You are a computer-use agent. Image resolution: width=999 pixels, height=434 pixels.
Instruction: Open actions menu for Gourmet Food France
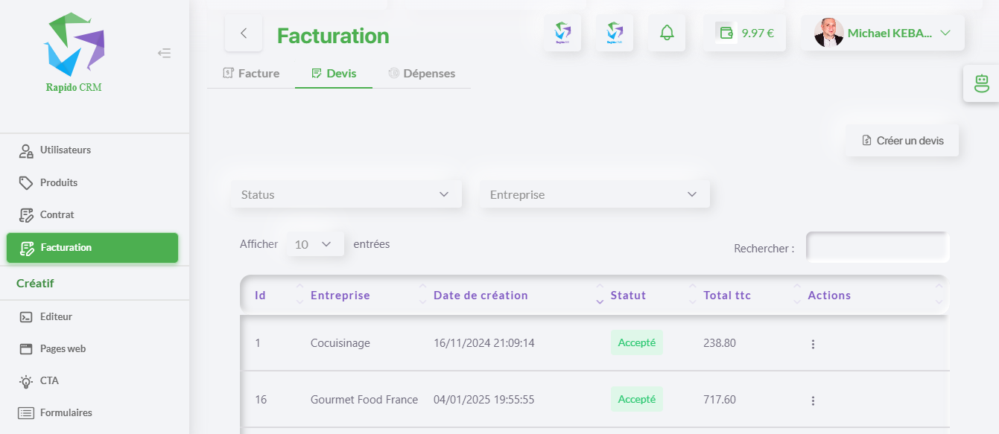(x=813, y=401)
